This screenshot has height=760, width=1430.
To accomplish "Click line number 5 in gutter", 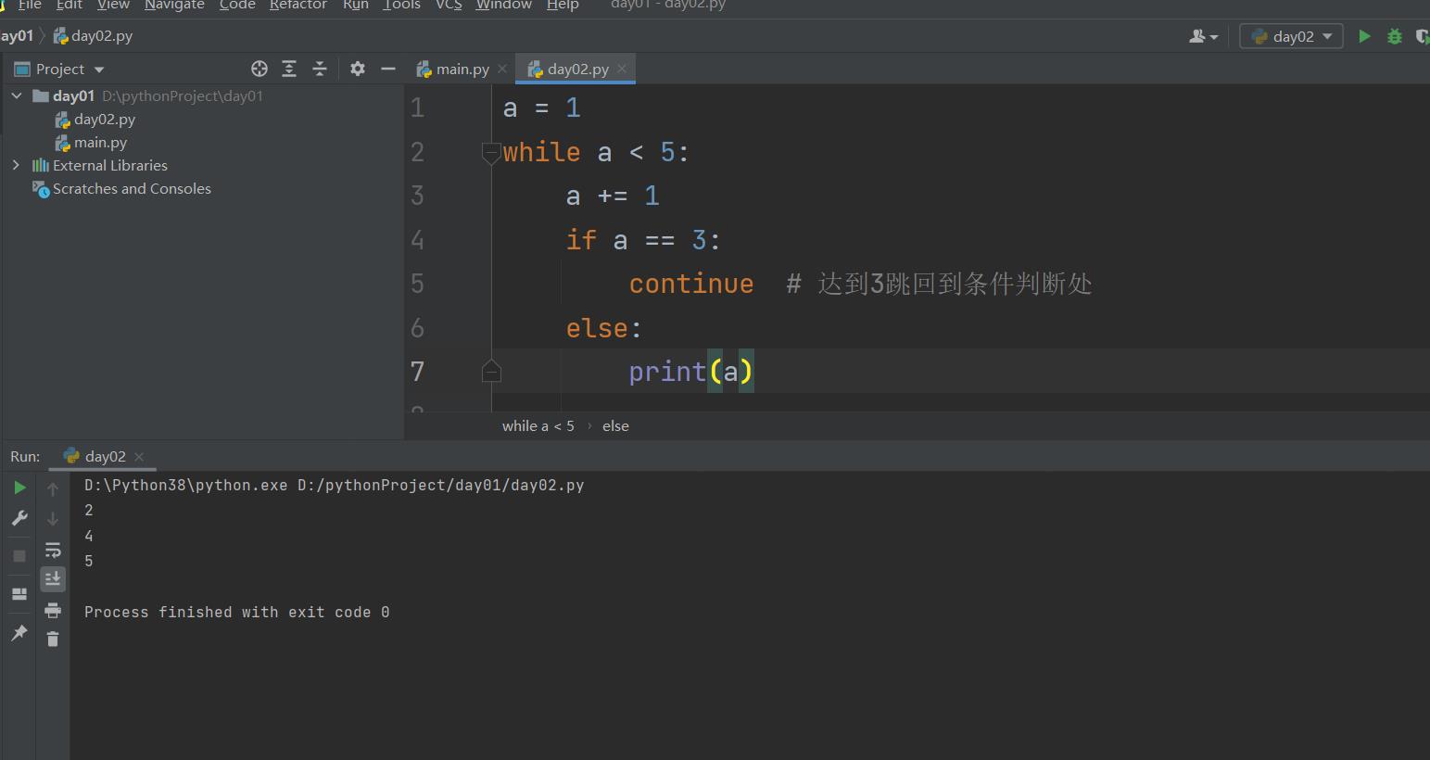I will pyautogui.click(x=417, y=284).
